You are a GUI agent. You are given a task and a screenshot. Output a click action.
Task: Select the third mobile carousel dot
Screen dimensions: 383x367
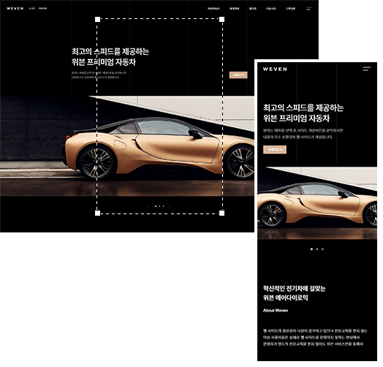[322, 249]
